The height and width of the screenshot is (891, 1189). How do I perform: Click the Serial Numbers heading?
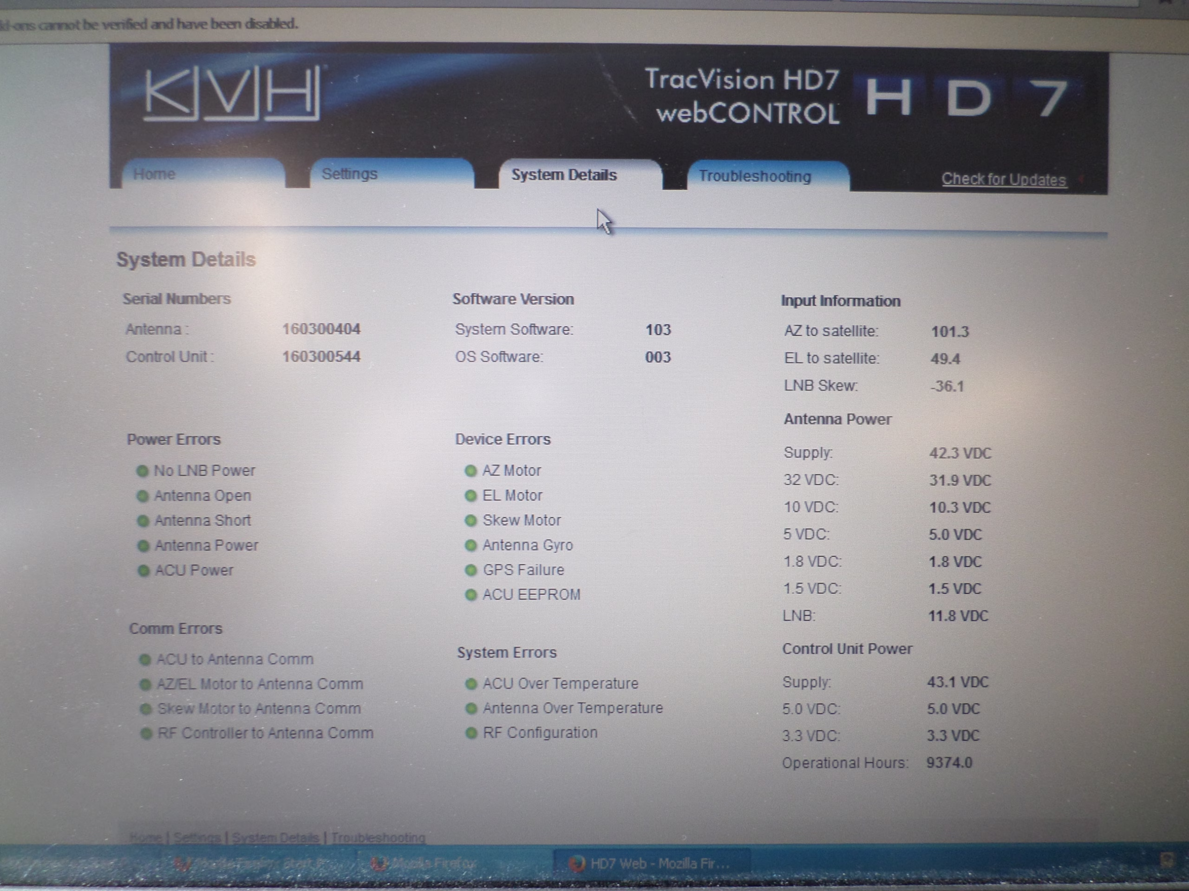point(176,299)
